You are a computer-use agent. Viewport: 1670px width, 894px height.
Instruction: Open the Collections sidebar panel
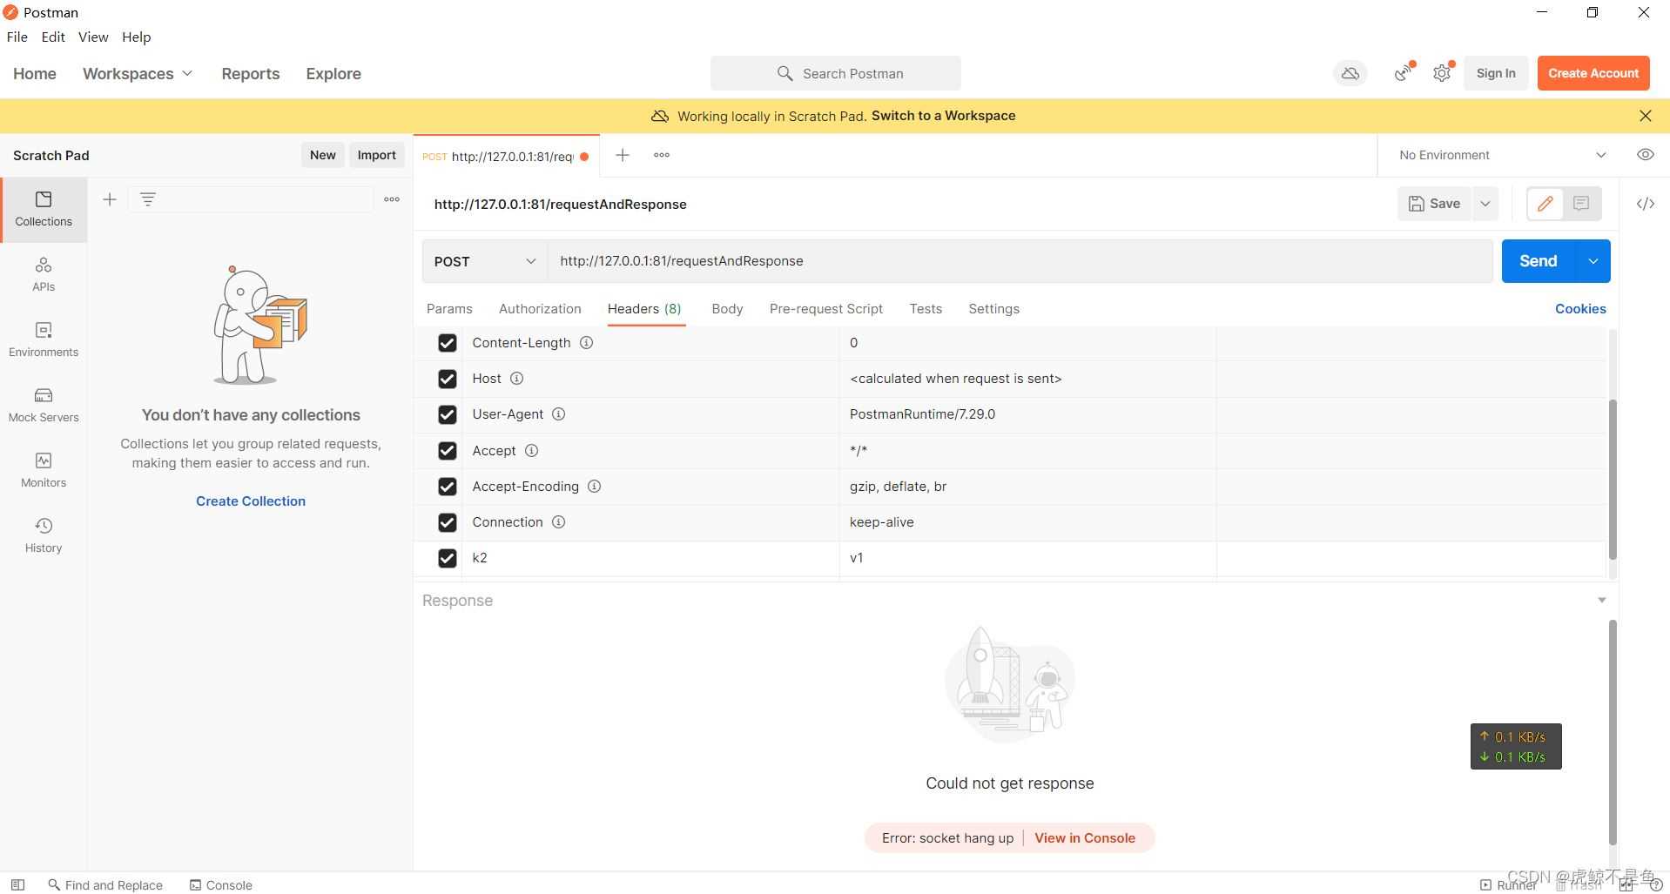click(x=44, y=209)
